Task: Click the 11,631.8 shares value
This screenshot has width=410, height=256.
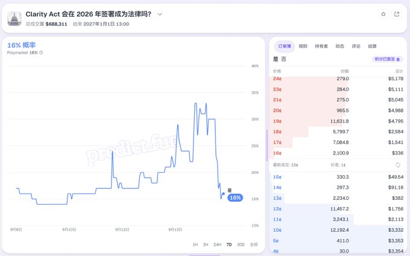Action: click(x=339, y=121)
